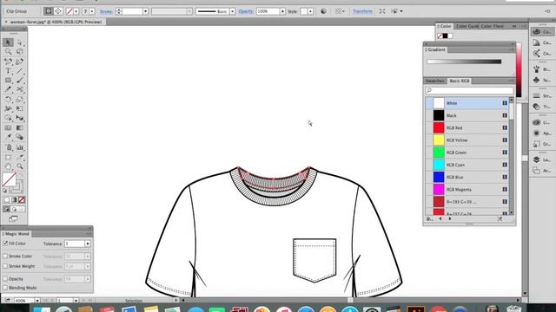Select the Eyedropper tool
The width and height of the screenshot is (556, 312).
click(8, 137)
